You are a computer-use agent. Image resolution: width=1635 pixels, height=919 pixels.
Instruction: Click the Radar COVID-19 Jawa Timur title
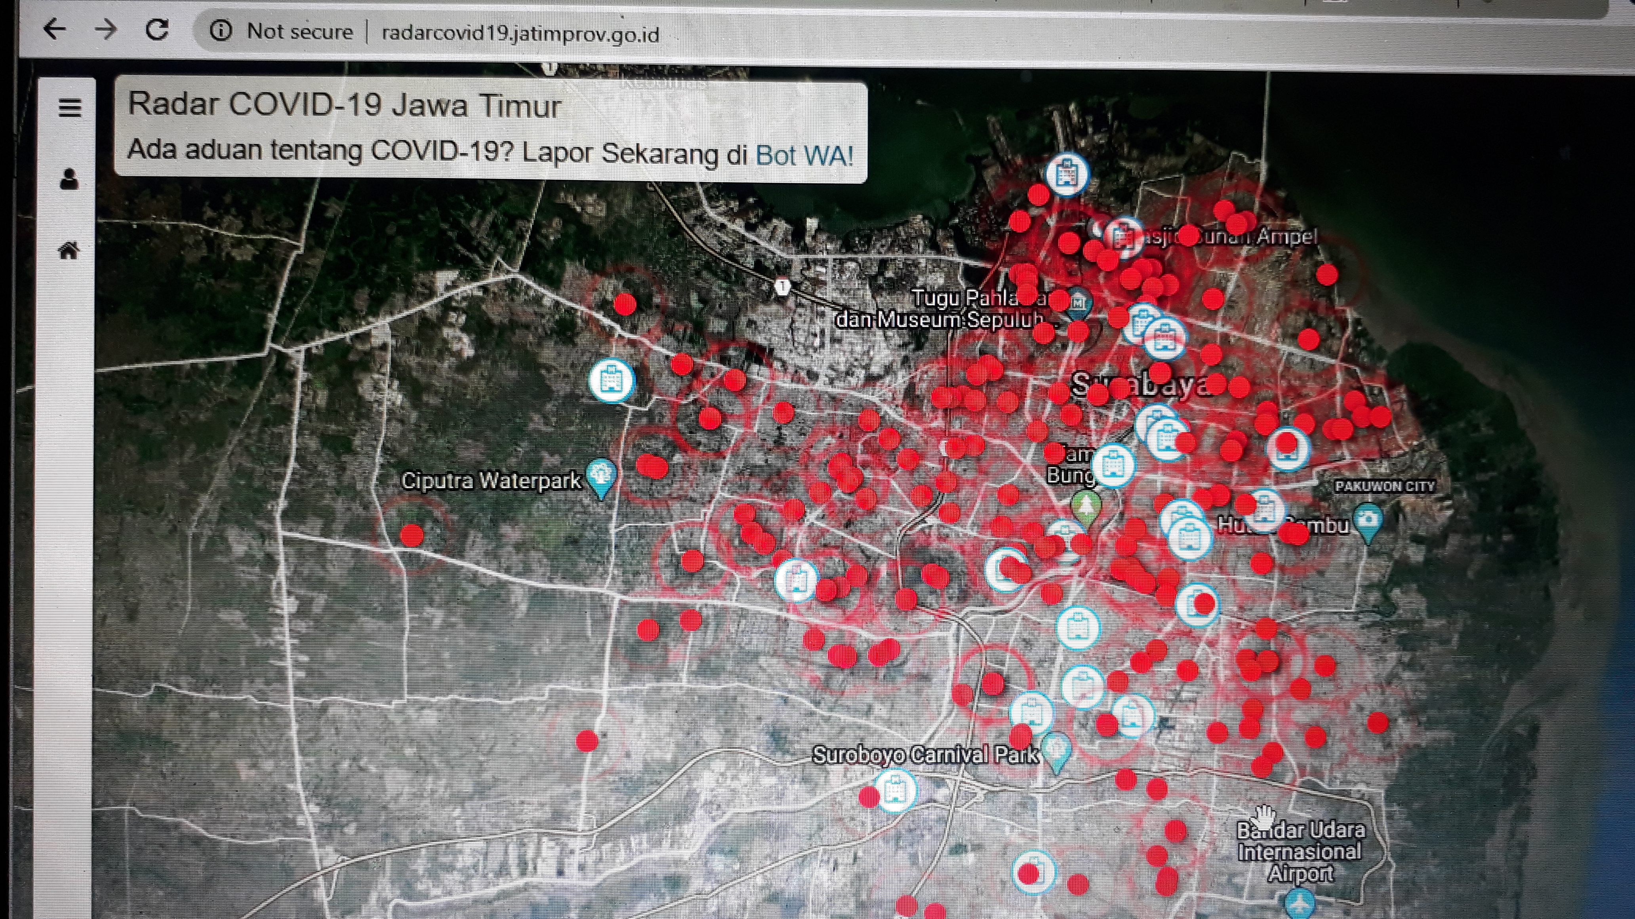pyautogui.click(x=344, y=104)
